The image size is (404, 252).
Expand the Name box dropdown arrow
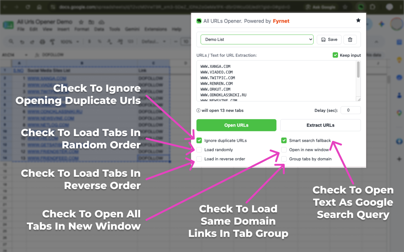pos(26,55)
